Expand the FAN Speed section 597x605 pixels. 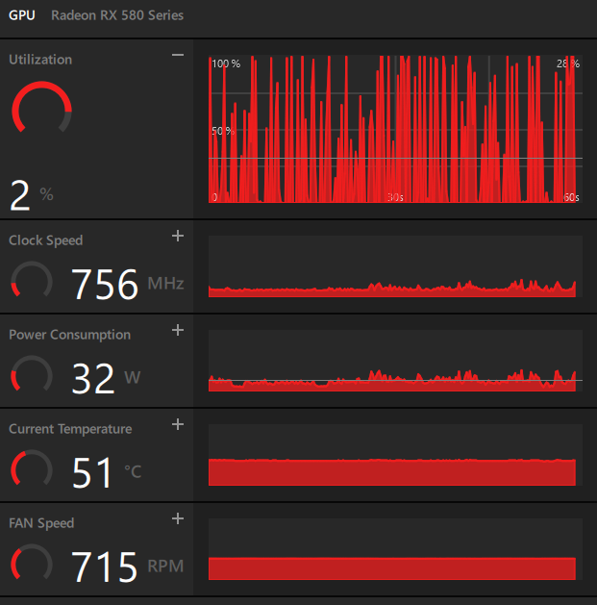[x=178, y=518]
